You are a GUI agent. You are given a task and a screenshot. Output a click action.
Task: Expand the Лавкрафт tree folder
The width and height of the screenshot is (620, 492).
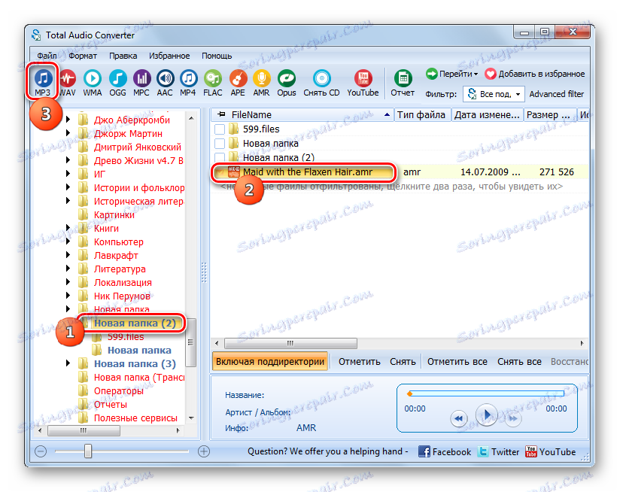68,255
